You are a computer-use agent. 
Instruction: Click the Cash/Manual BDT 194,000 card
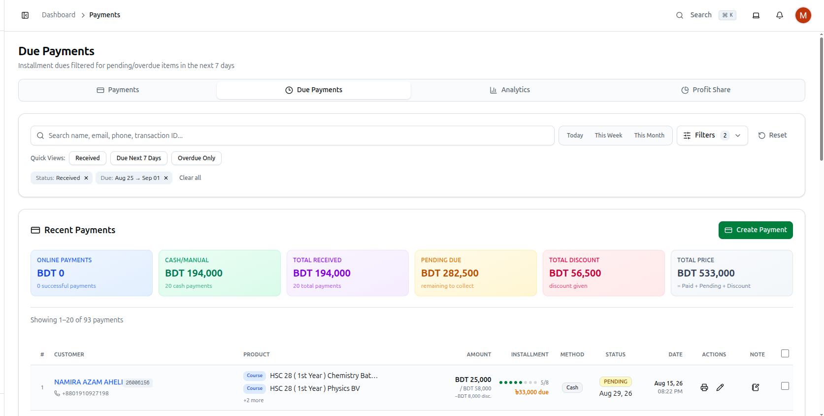pyautogui.click(x=220, y=273)
